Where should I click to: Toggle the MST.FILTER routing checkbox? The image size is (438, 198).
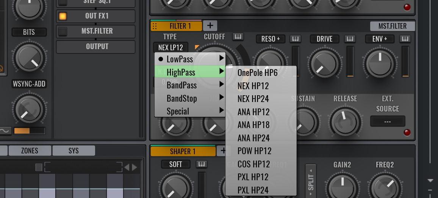(63, 31)
